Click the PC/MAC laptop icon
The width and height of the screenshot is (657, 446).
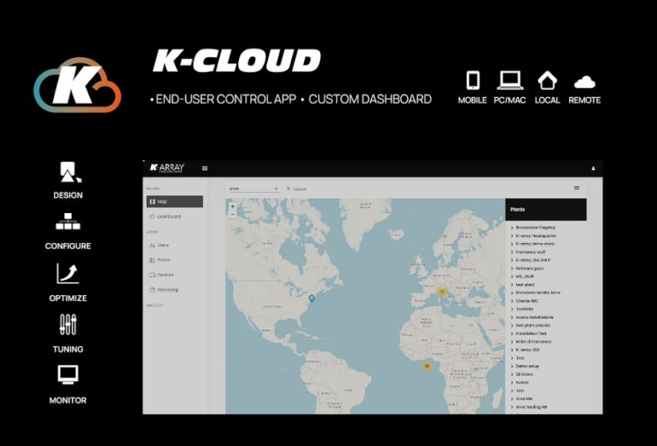(510, 81)
